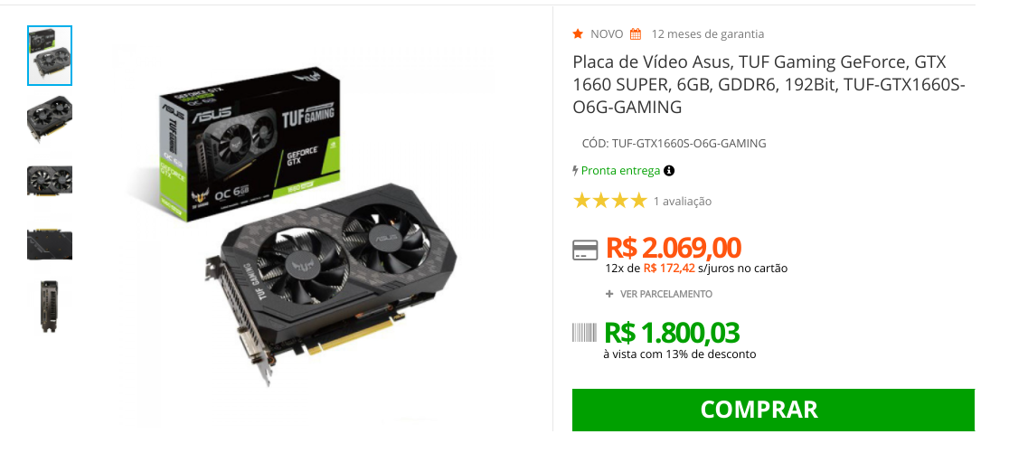The width and height of the screenshot is (1028, 472).
Task: Click the Pronta entrega info icon
Action: [x=669, y=171]
